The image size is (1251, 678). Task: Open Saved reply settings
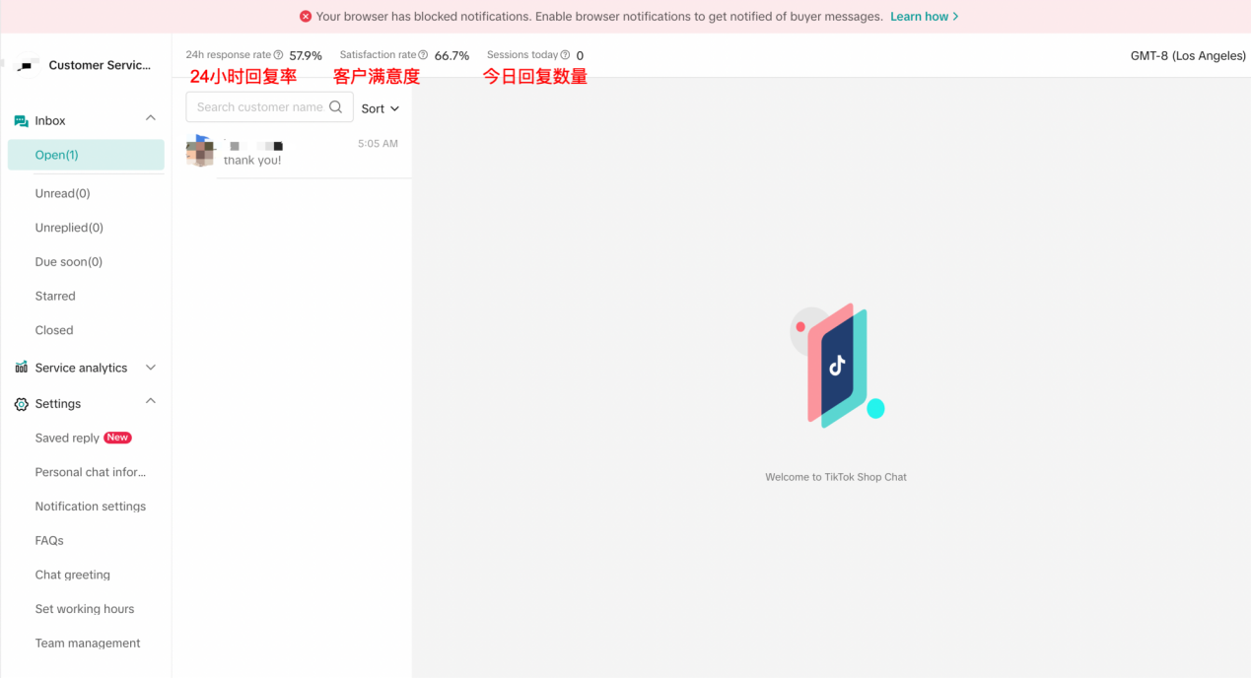point(67,438)
